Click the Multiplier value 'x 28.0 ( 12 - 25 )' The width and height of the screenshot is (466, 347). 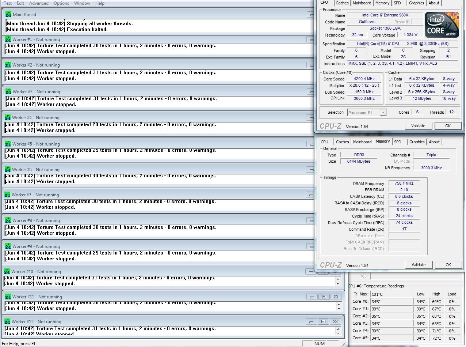pyautogui.click(x=364, y=85)
